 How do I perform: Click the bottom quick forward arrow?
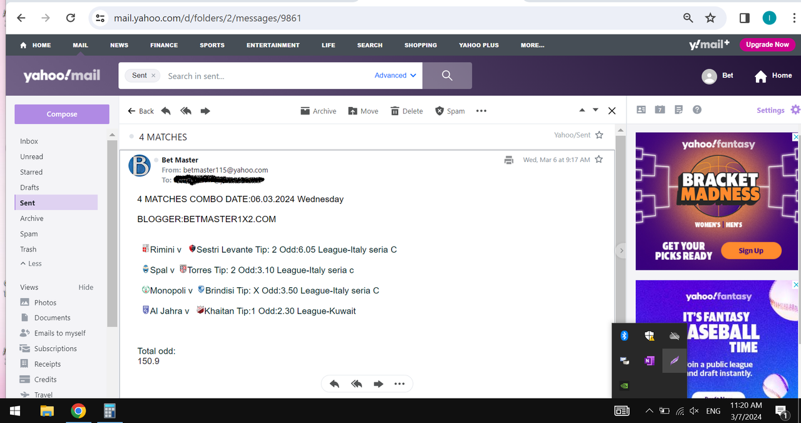pos(378,384)
